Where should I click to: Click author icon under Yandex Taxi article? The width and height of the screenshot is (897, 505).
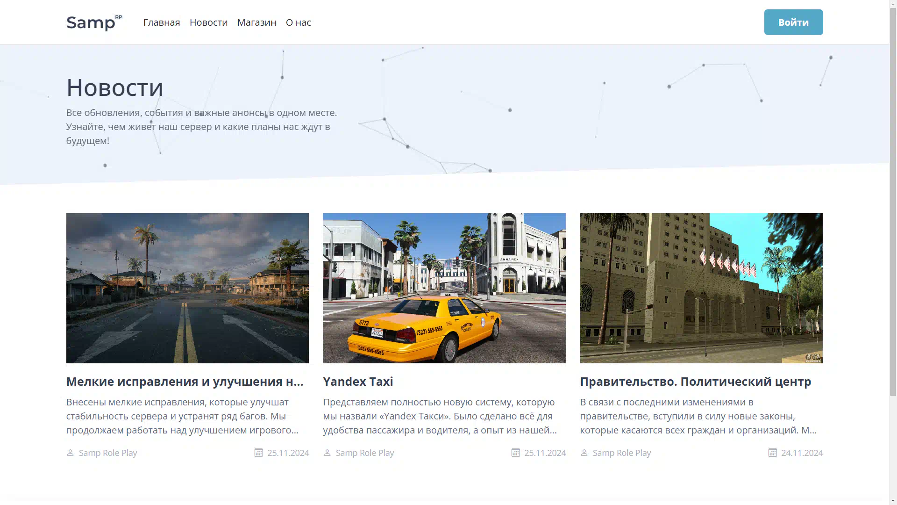click(x=327, y=453)
